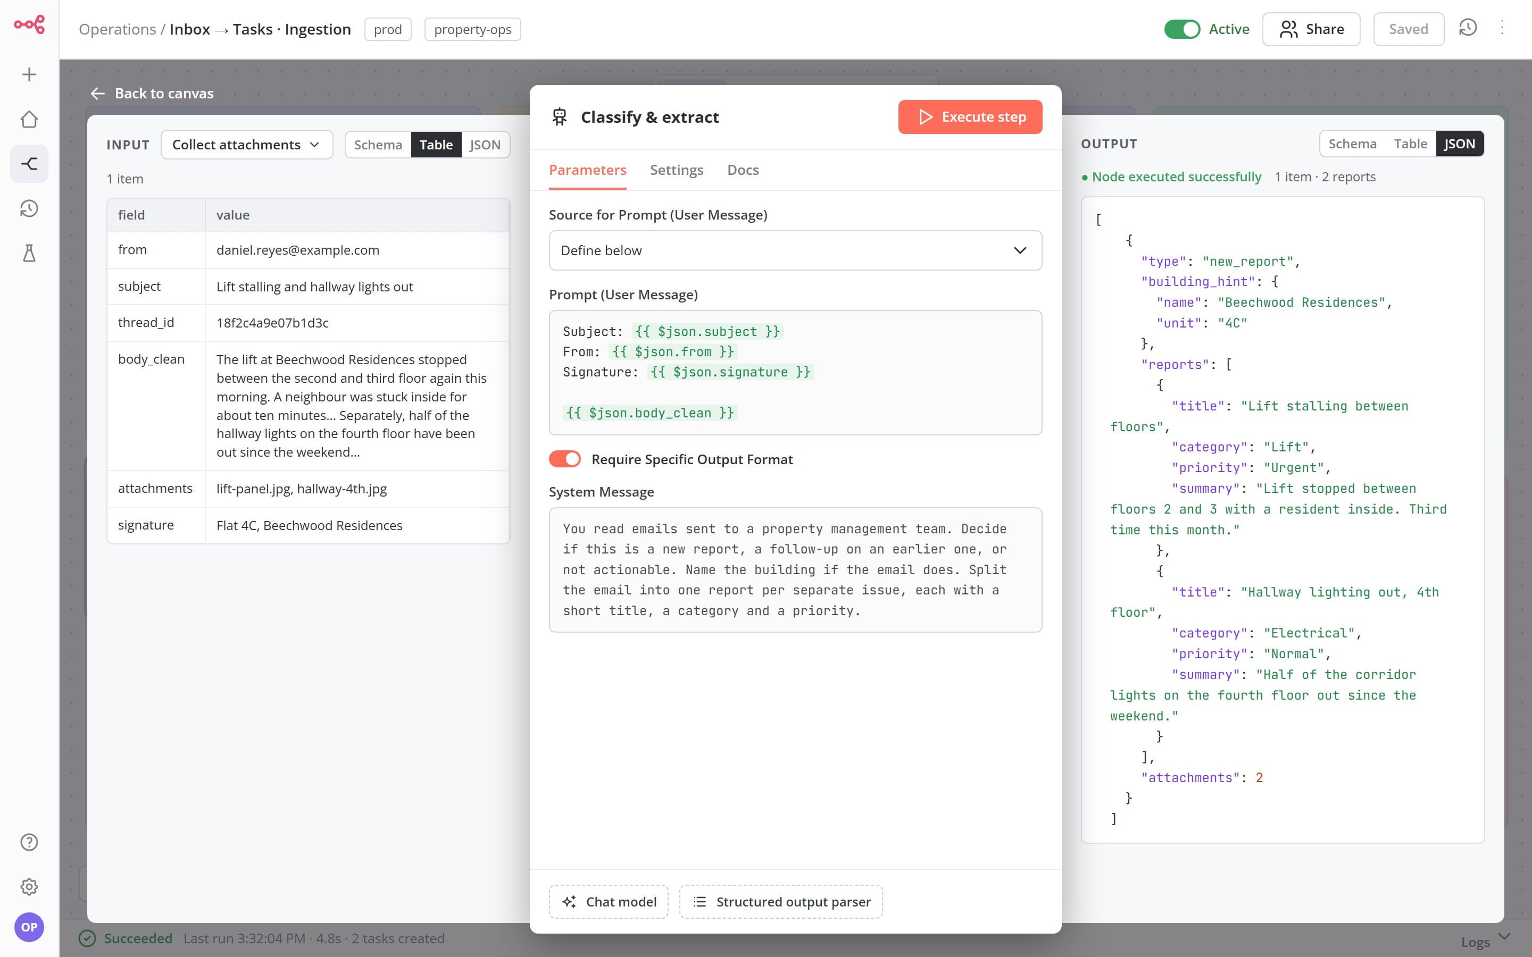Select output JSON view
The width and height of the screenshot is (1532, 957).
1459,144
